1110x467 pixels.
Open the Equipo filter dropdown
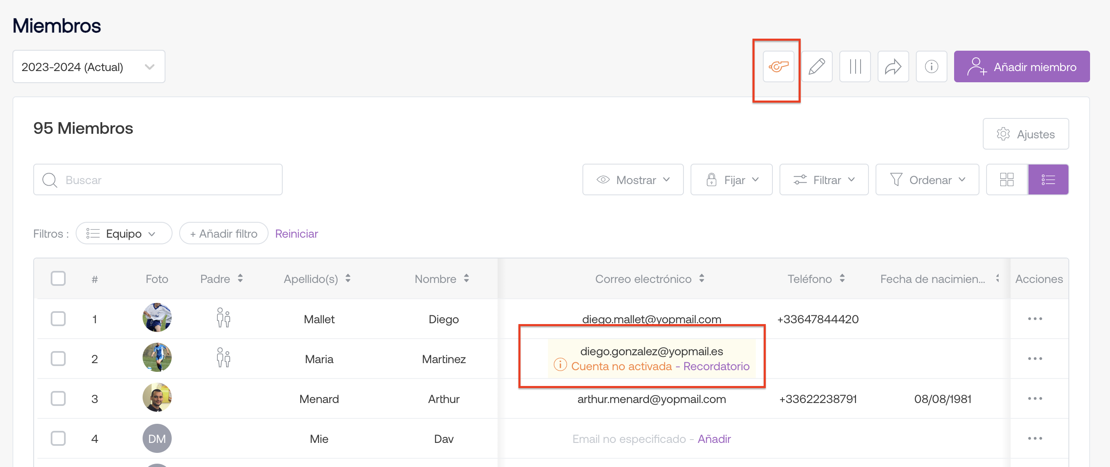(x=123, y=233)
